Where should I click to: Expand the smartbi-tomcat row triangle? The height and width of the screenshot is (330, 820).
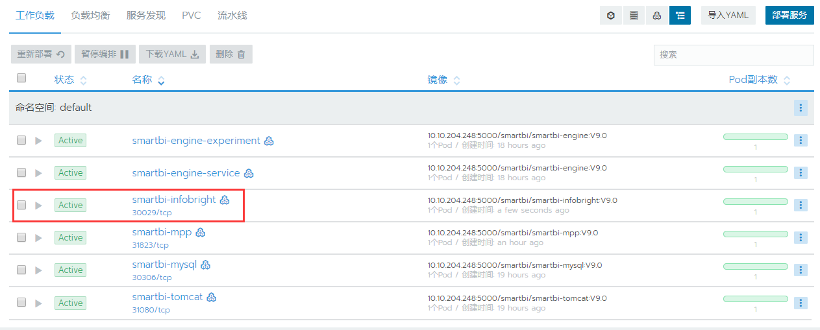point(38,303)
